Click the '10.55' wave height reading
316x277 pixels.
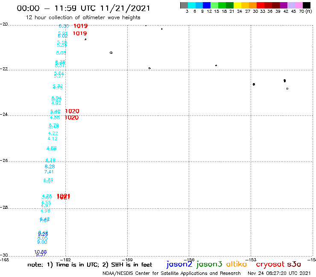pos(41,252)
